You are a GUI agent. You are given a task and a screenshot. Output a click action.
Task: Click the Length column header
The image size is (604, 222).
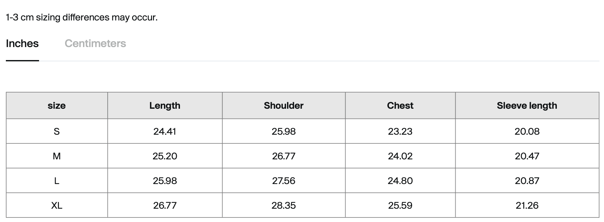(165, 105)
